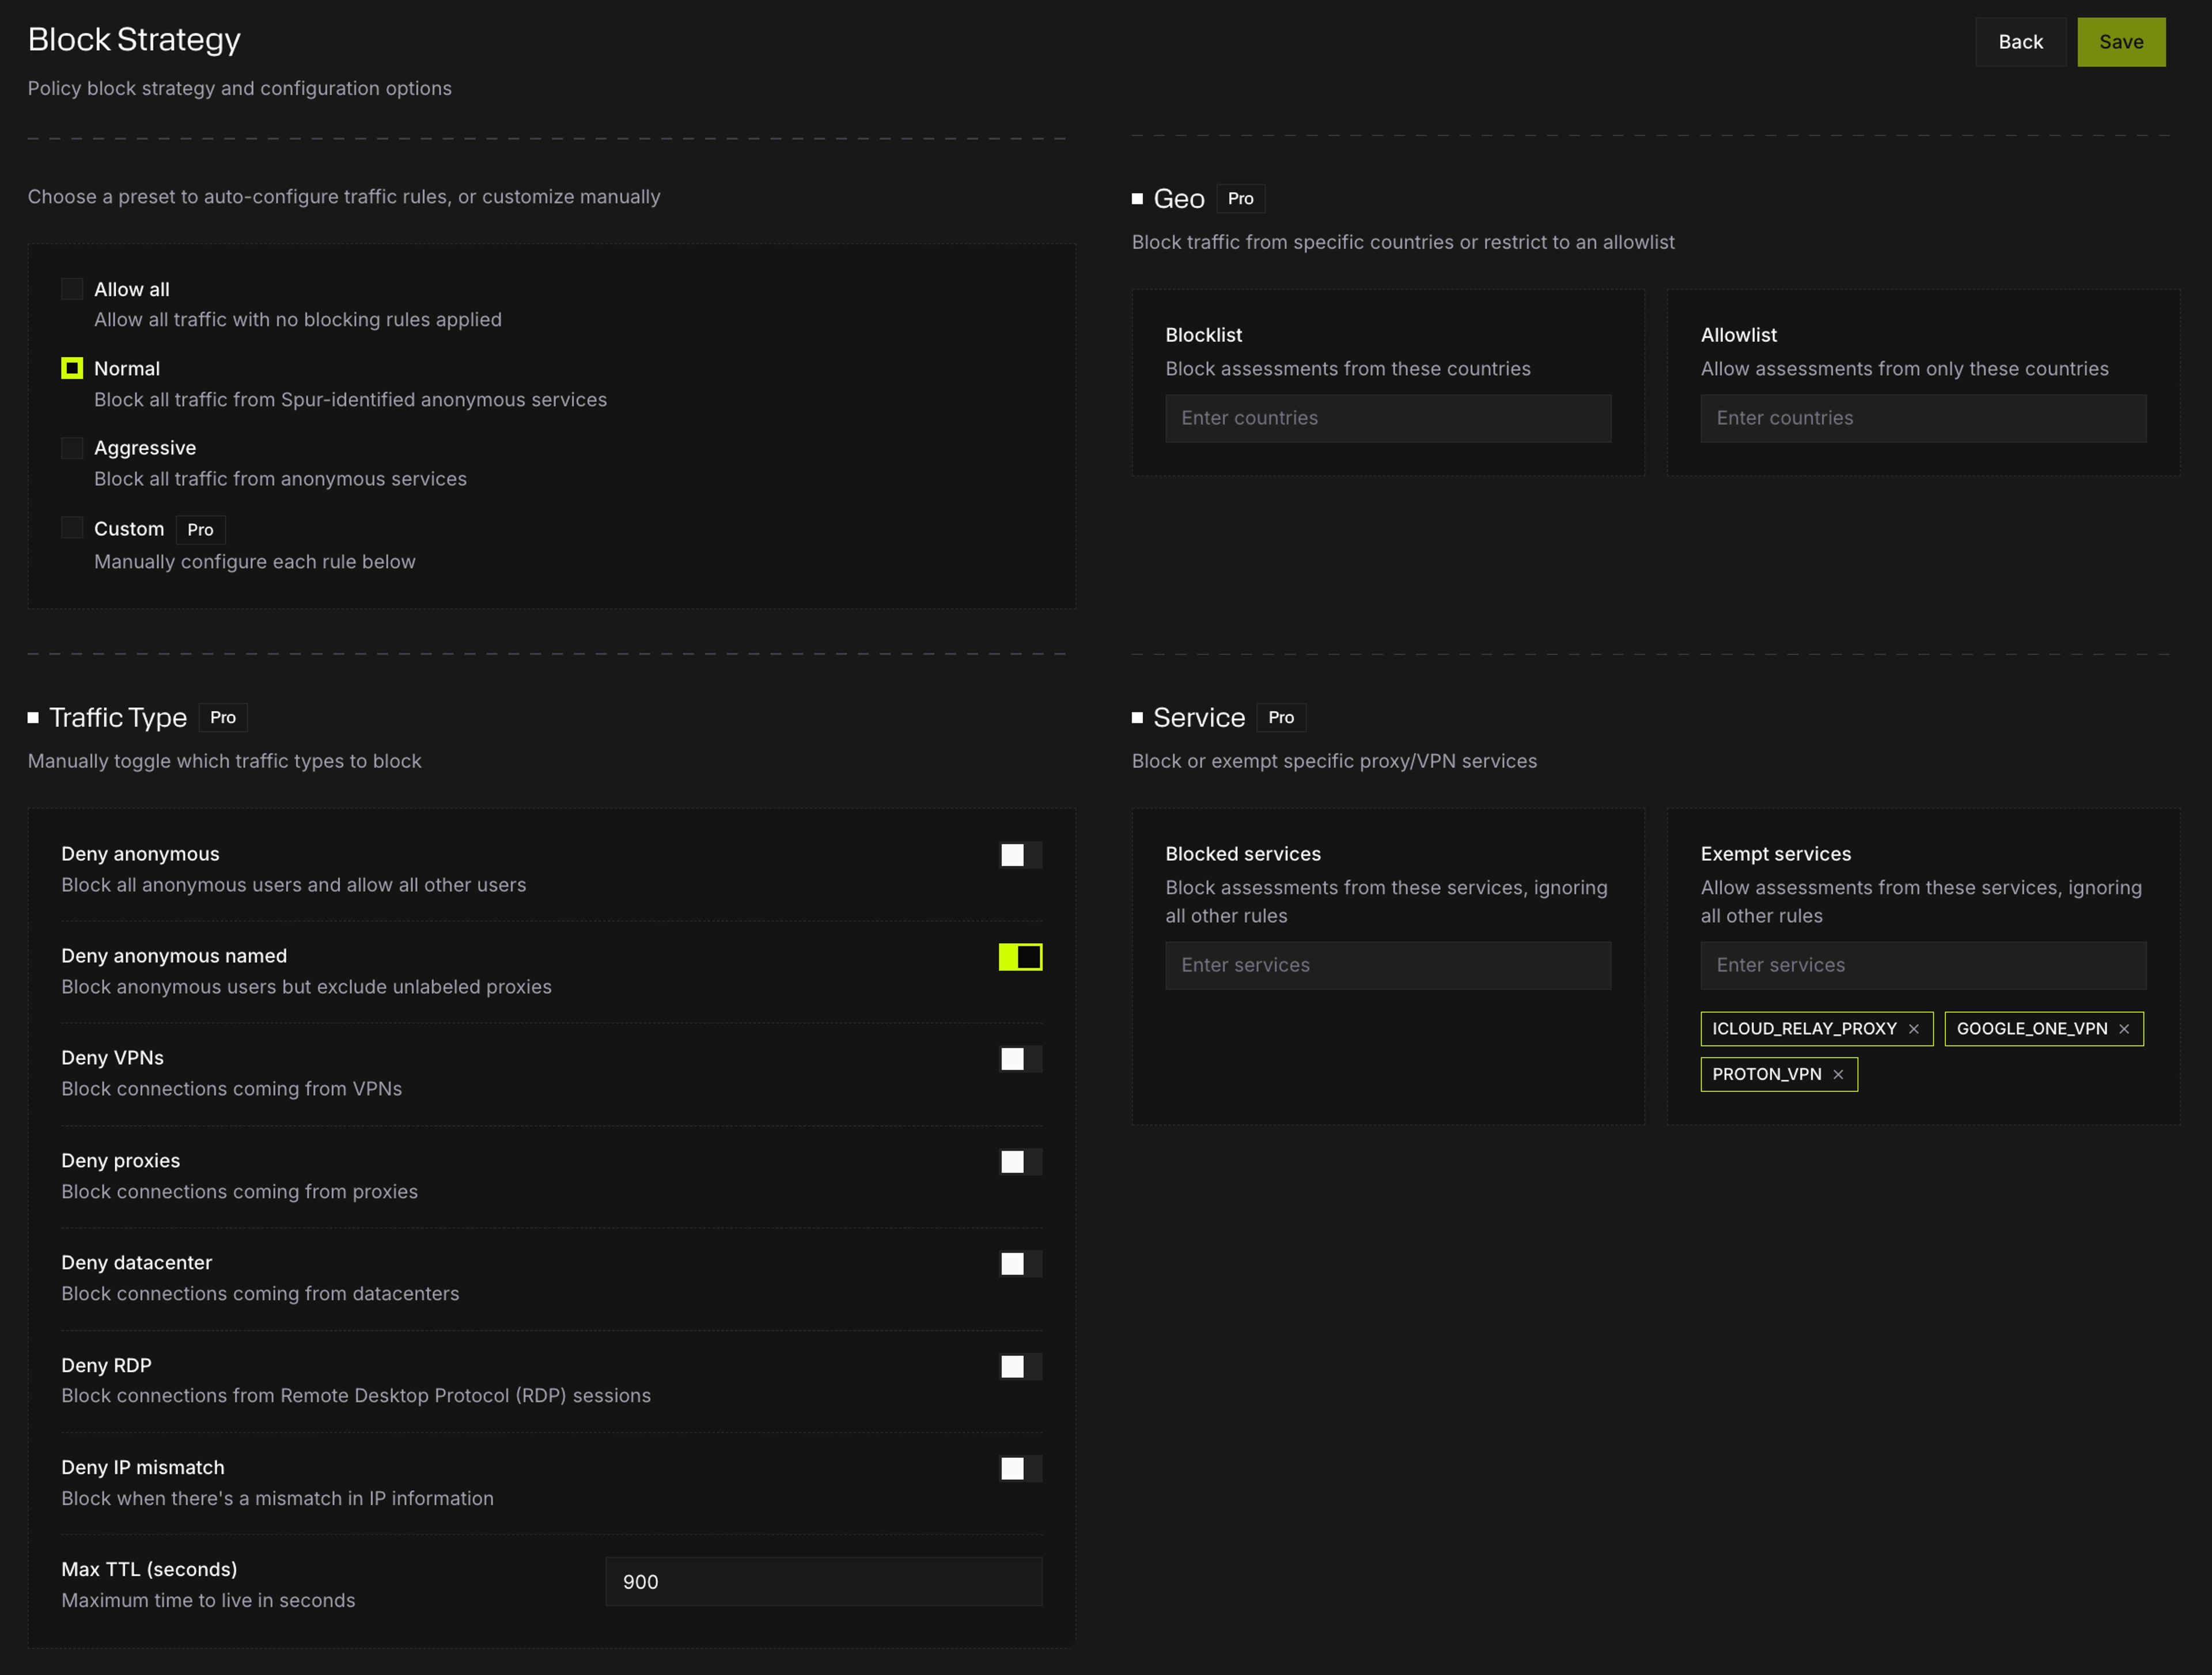Remove the ICLOUD_RELAY_PROXY exempt service tag
Screen dimensions: 2212x1675
pos(1913,1029)
